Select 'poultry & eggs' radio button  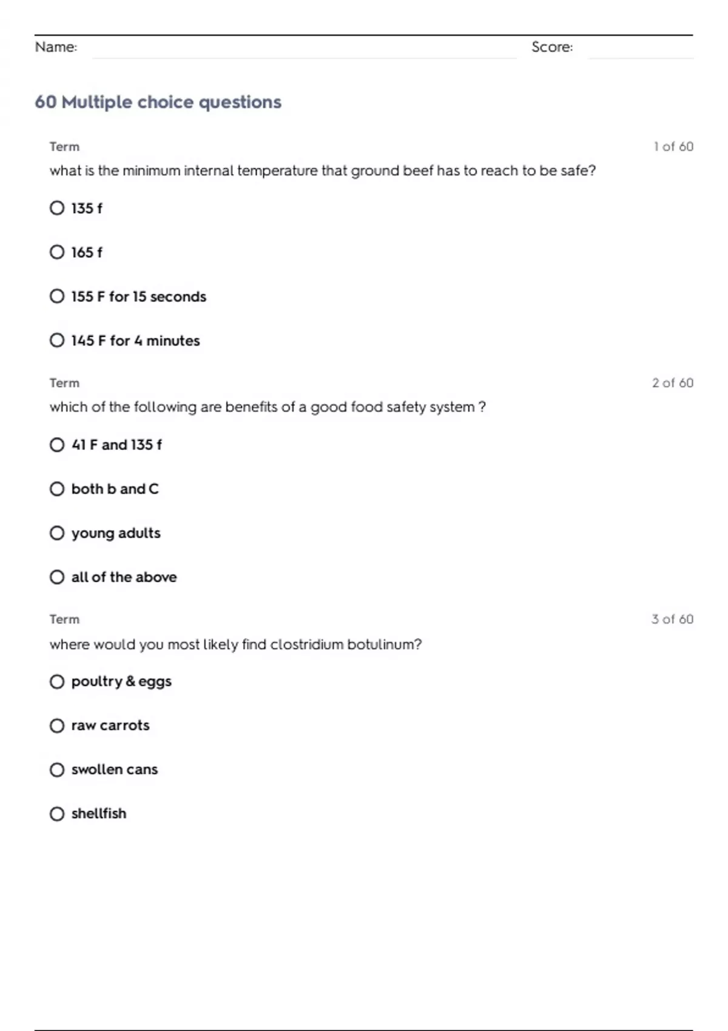pos(57,682)
